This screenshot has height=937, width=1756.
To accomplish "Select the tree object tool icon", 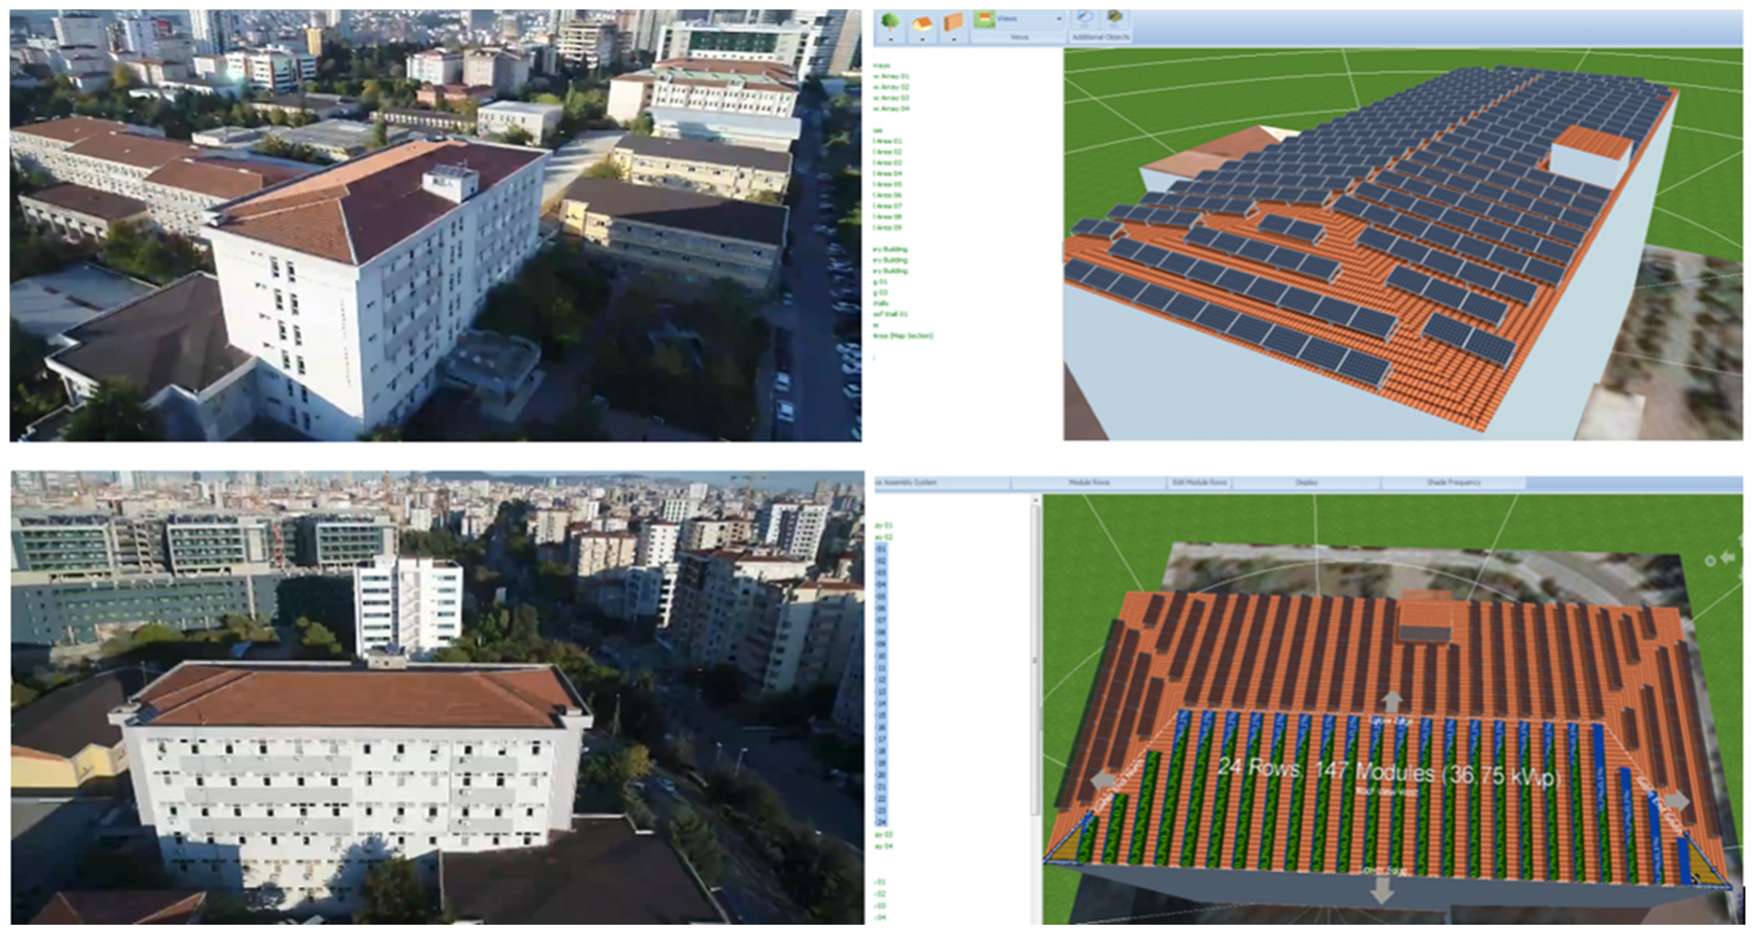I will click(x=889, y=21).
